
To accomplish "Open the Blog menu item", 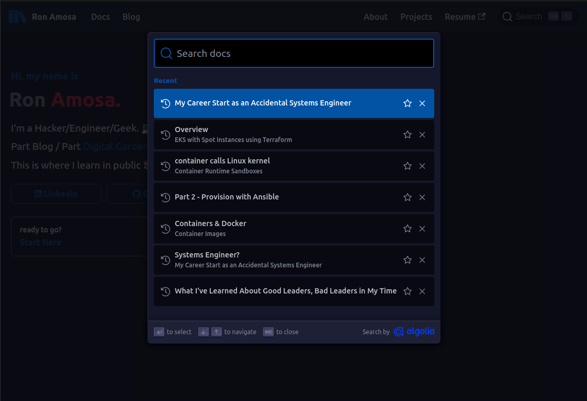I will pyautogui.click(x=131, y=16).
